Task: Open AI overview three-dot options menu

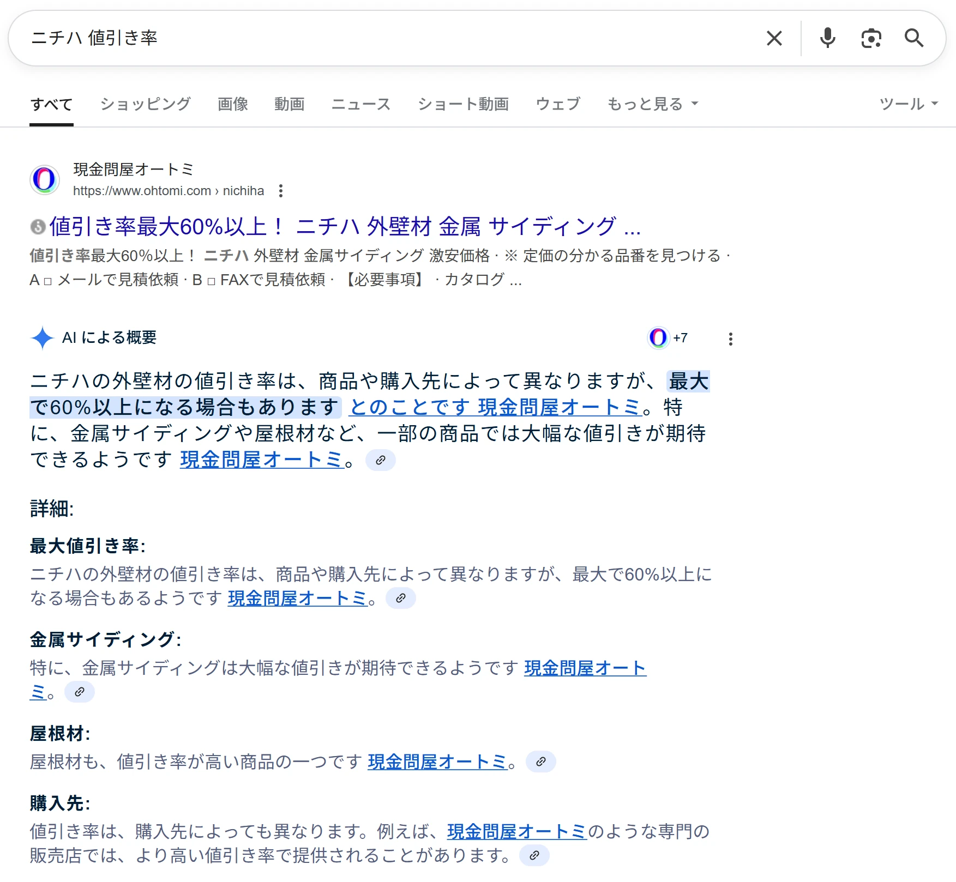Action: pos(731,339)
